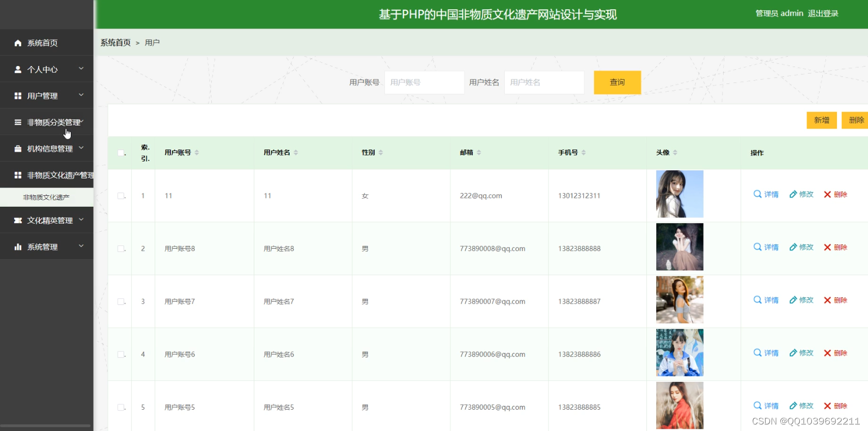This screenshot has width=868, height=431.
Task: Sort table by 性别 arrows
Action: [381, 152]
